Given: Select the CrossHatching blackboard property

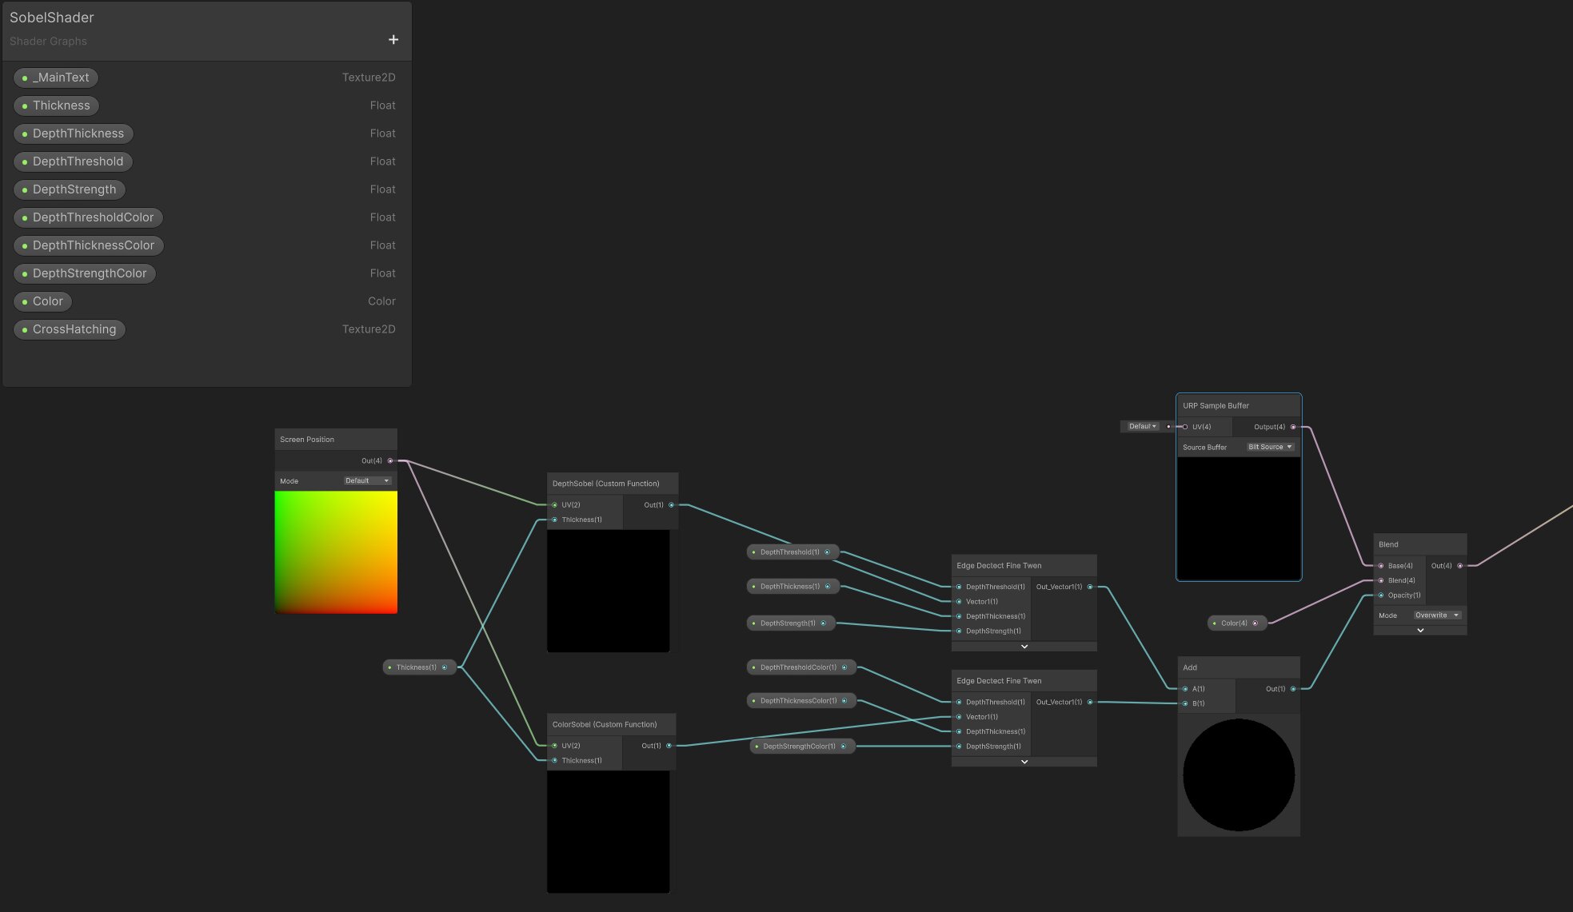Looking at the screenshot, I should [70, 329].
